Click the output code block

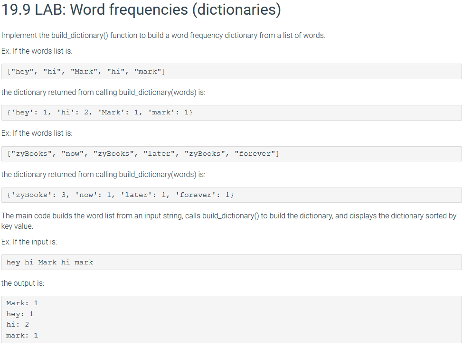coord(232,319)
